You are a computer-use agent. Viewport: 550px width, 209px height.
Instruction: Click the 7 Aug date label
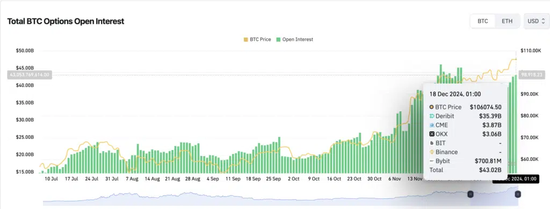132,179
